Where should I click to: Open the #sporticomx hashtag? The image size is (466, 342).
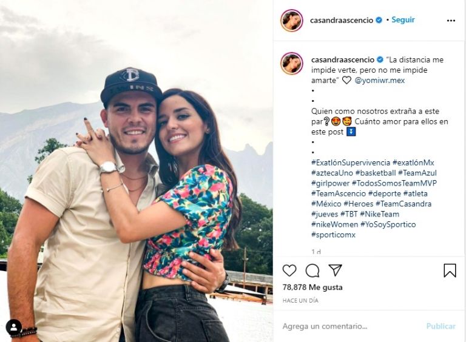pyautogui.click(x=334, y=235)
